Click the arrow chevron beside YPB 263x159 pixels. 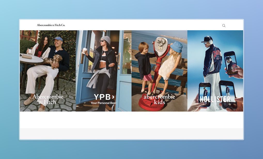click(113, 97)
